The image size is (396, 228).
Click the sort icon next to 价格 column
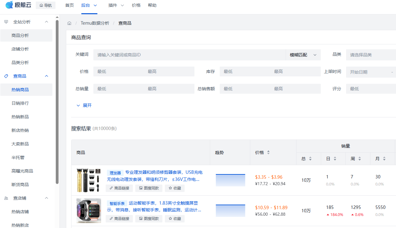[x=268, y=152]
